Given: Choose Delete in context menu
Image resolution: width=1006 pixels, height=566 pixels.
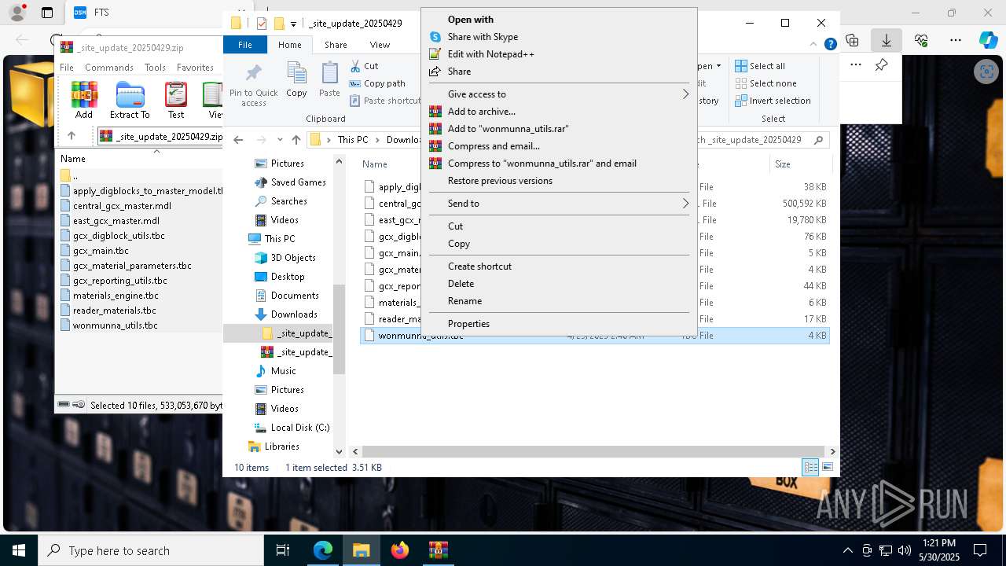Looking at the screenshot, I should pyautogui.click(x=559, y=284).
